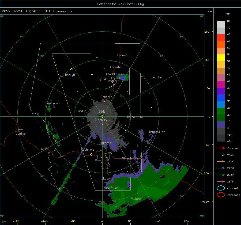
Task: Click the radar-center yellow diamond near Olds
Action: 102,116
